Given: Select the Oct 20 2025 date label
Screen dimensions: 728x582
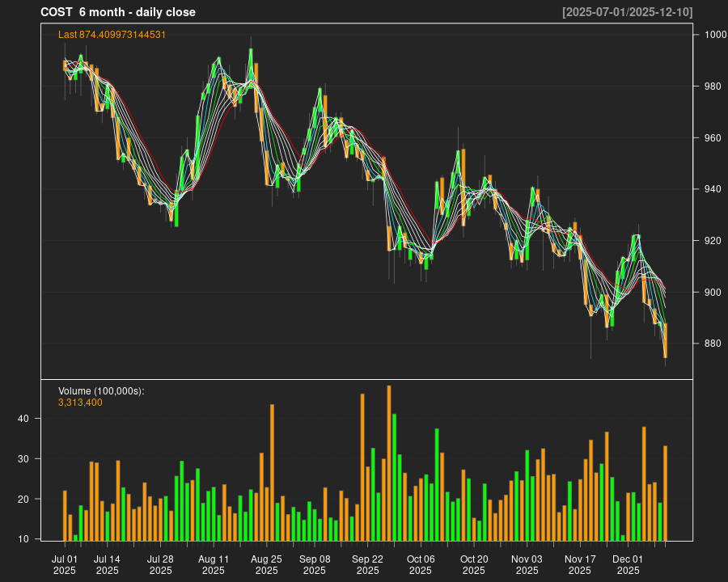Looking at the screenshot, I should (x=474, y=564).
